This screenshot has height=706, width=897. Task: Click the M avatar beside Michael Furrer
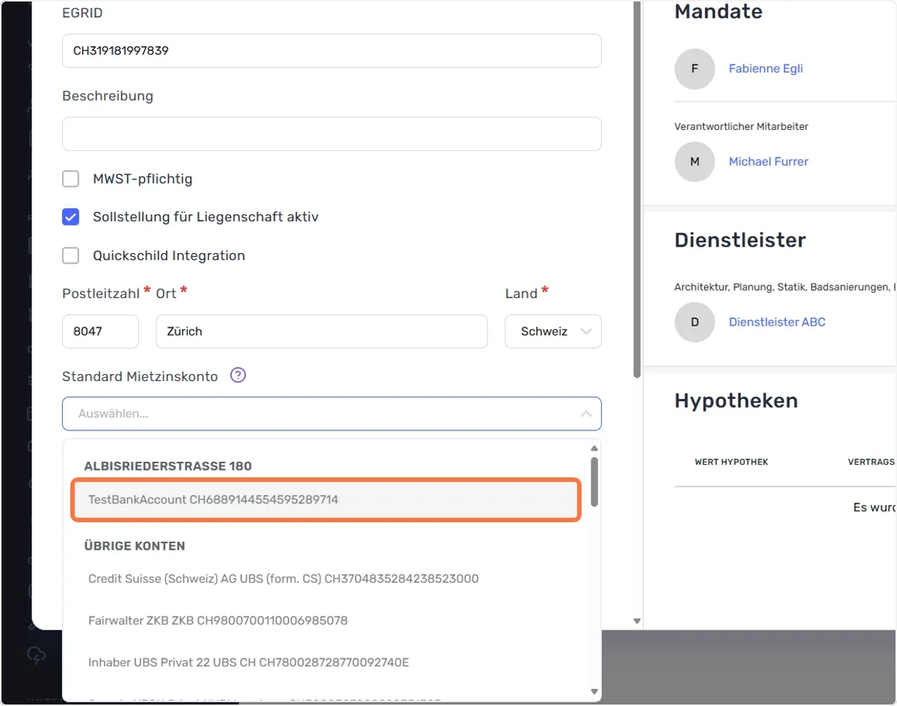[694, 161]
